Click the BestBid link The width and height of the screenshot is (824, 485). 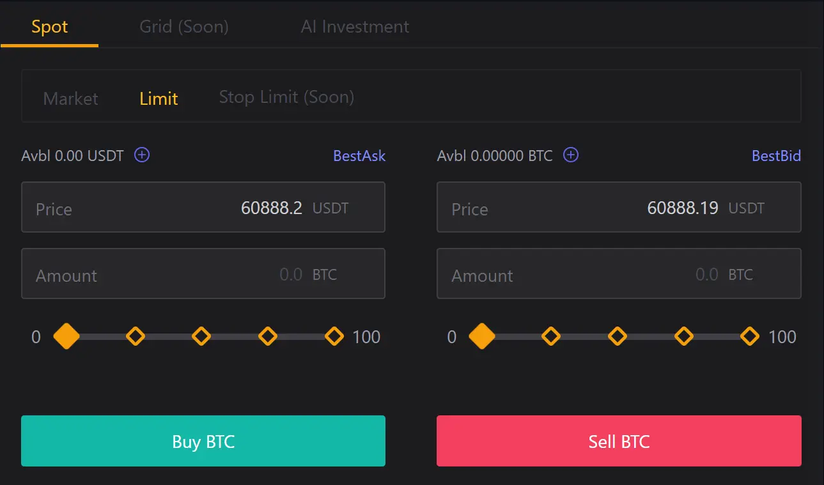[x=776, y=155]
